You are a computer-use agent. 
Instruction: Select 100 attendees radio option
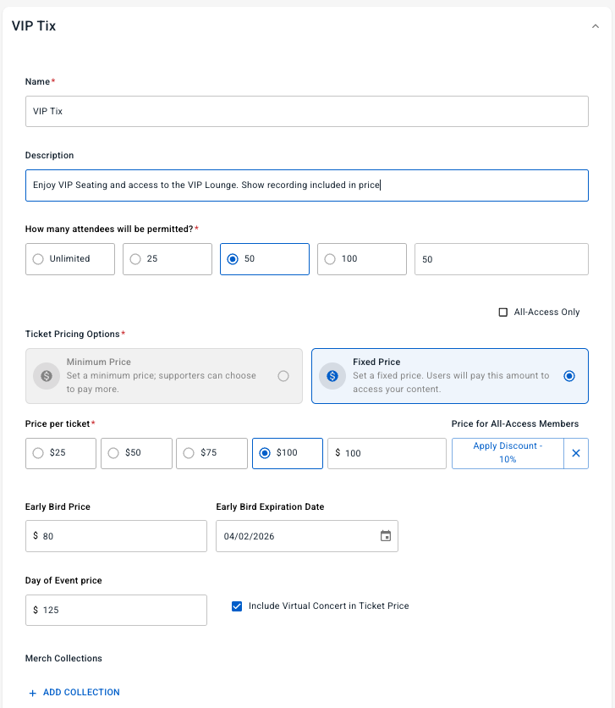[x=330, y=259]
